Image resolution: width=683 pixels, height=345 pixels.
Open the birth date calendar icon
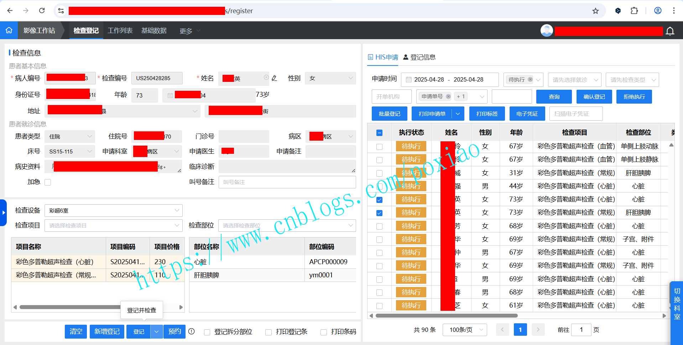click(170, 95)
